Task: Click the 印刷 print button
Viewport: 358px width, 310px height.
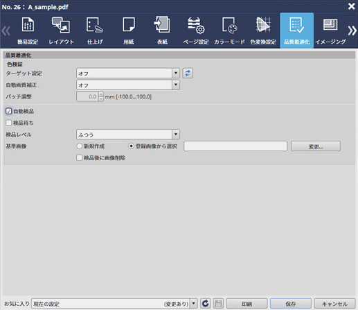Action: point(247,304)
